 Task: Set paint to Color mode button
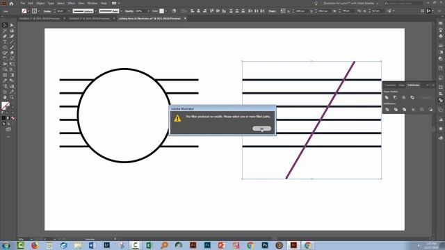coord(3,118)
